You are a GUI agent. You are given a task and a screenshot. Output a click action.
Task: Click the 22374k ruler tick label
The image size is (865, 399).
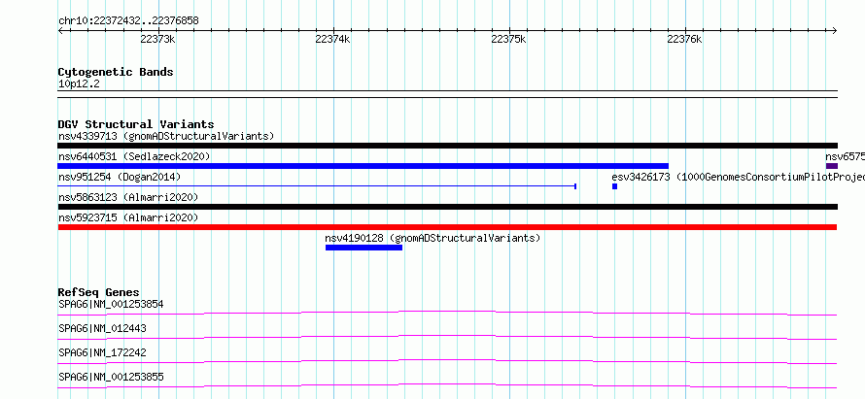pyautogui.click(x=332, y=39)
